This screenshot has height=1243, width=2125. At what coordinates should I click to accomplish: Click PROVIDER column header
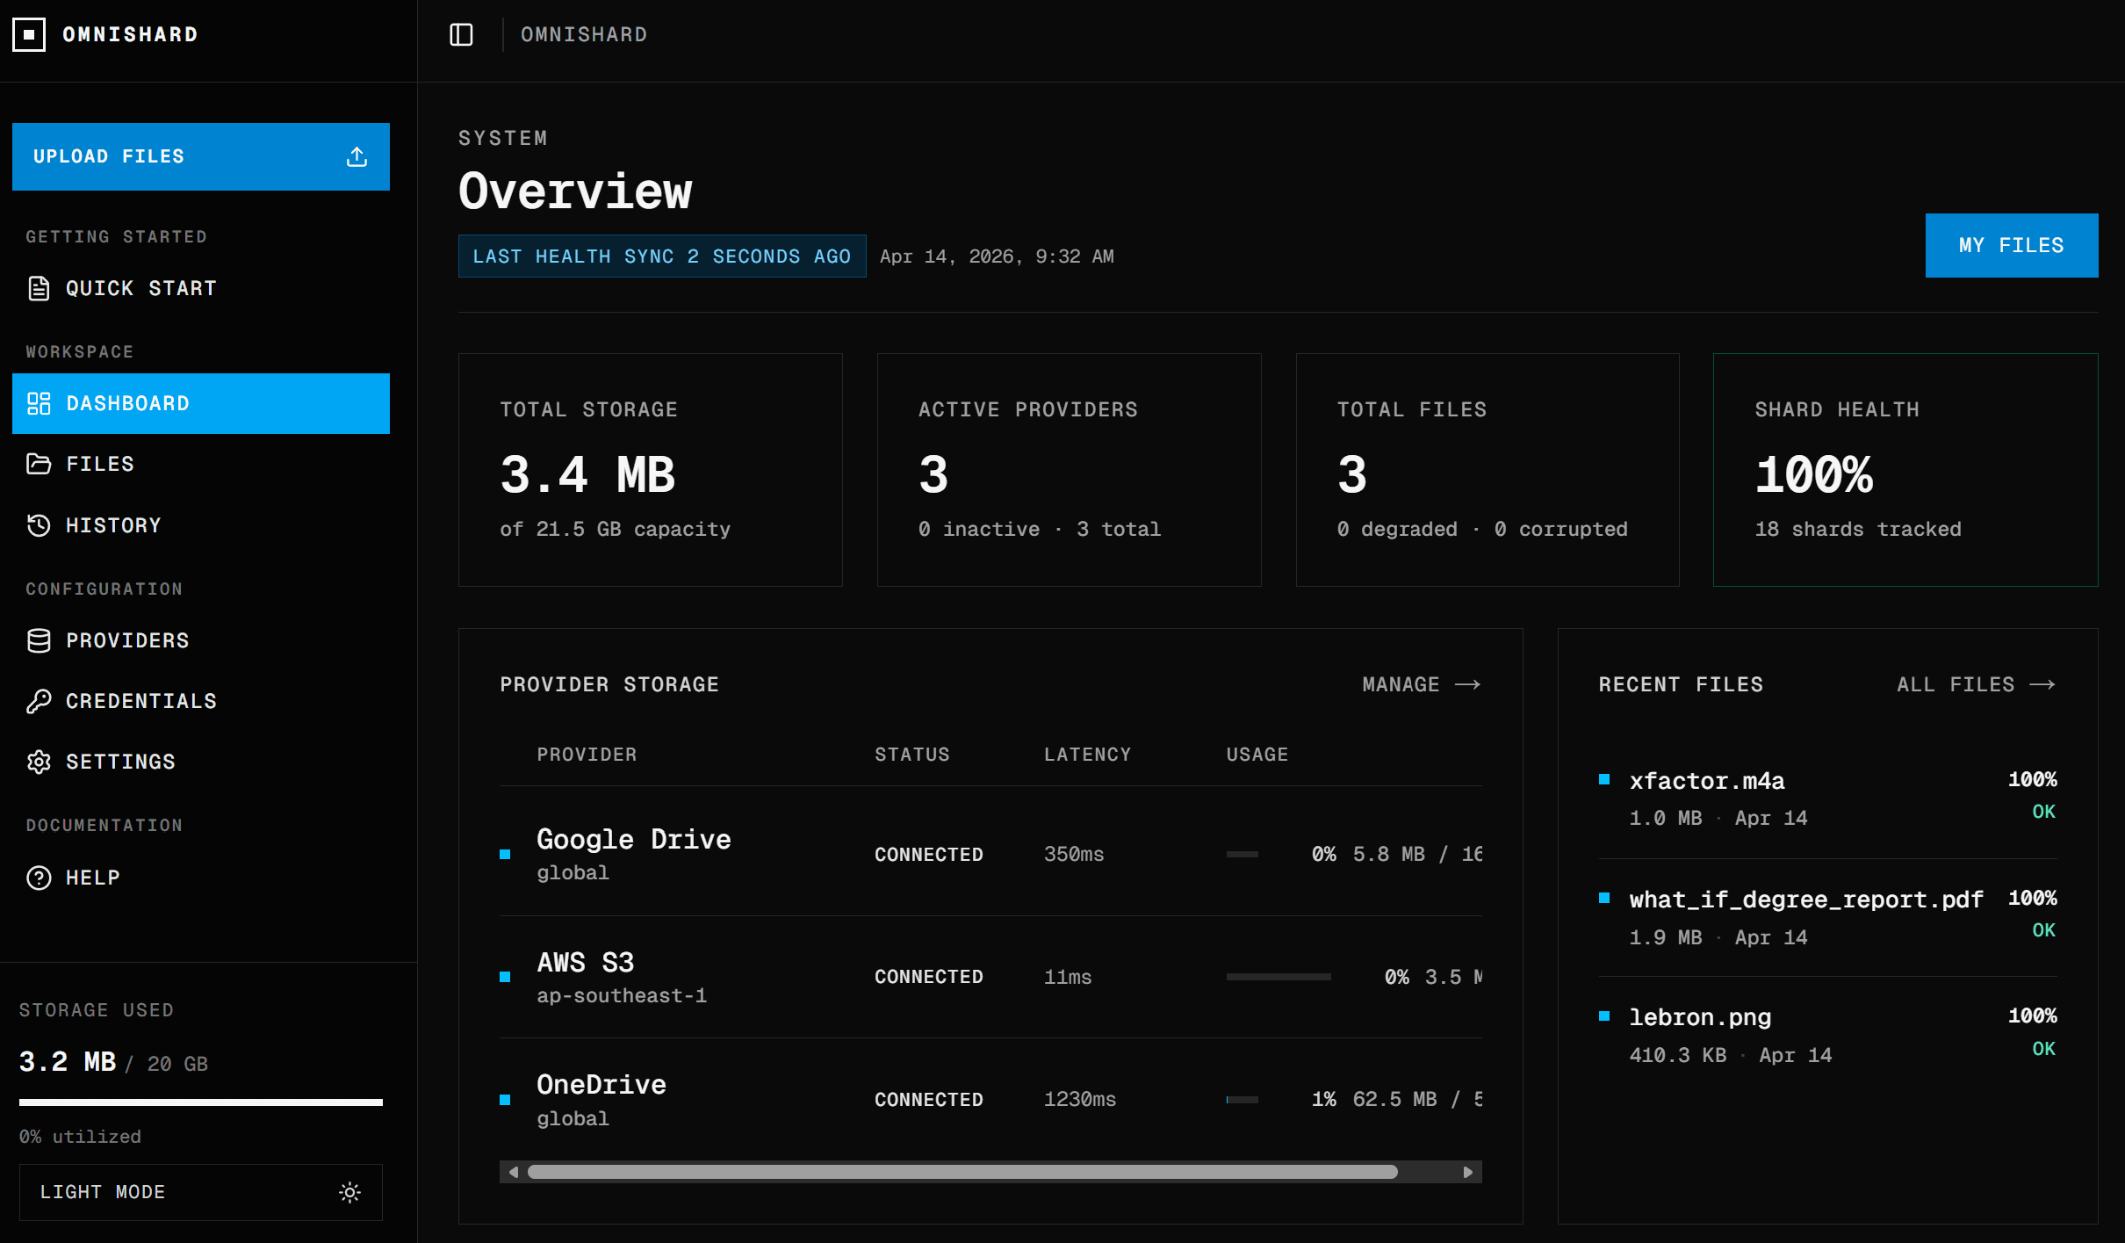[x=587, y=755]
